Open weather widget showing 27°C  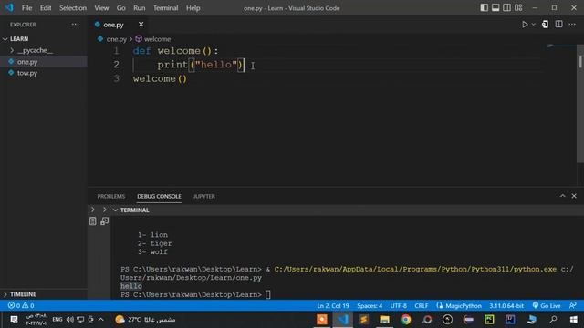[145, 320]
